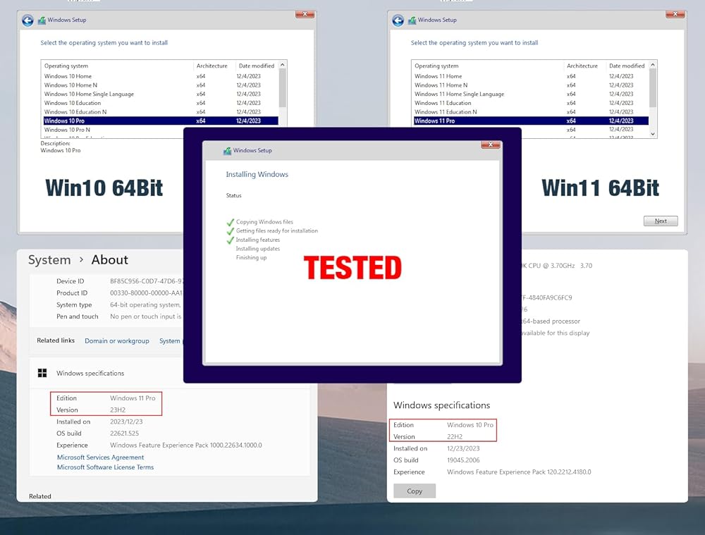This screenshot has width=705, height=535.
Task: Click scroll-up arrow in Windows 11 list
Action: click(x=652, y=66)
